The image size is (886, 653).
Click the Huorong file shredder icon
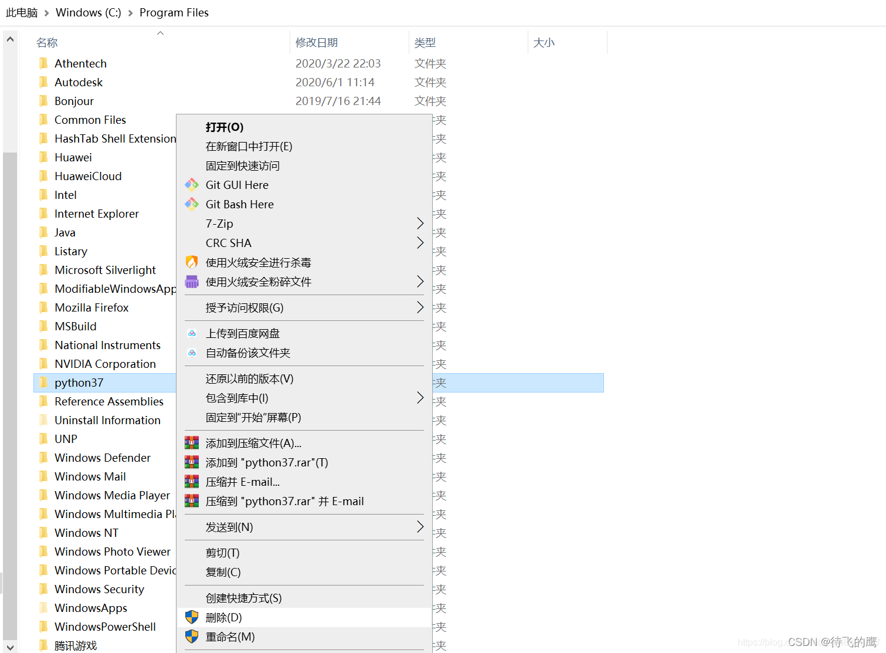click(x=192, y=282)
